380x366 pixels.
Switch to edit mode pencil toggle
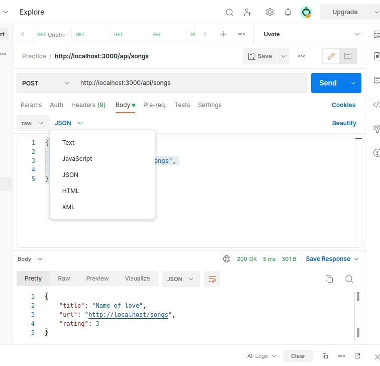(x=331, y=56)
